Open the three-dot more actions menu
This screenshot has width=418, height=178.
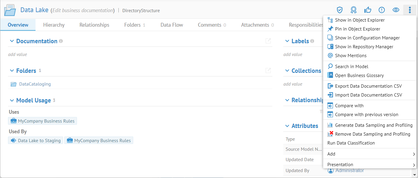tap(410, 10)
